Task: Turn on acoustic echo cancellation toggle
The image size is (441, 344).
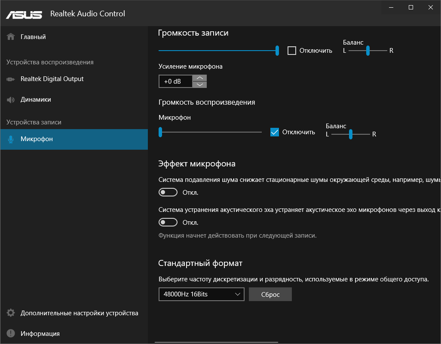Action: 168,223
